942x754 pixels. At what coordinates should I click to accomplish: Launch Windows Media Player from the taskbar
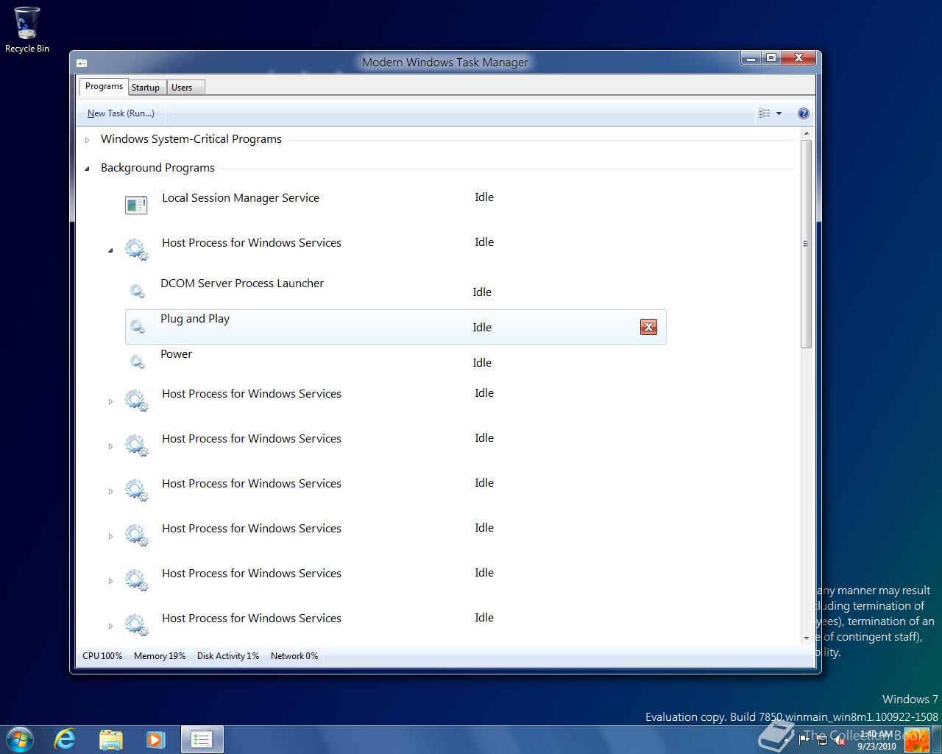point(155,739)
